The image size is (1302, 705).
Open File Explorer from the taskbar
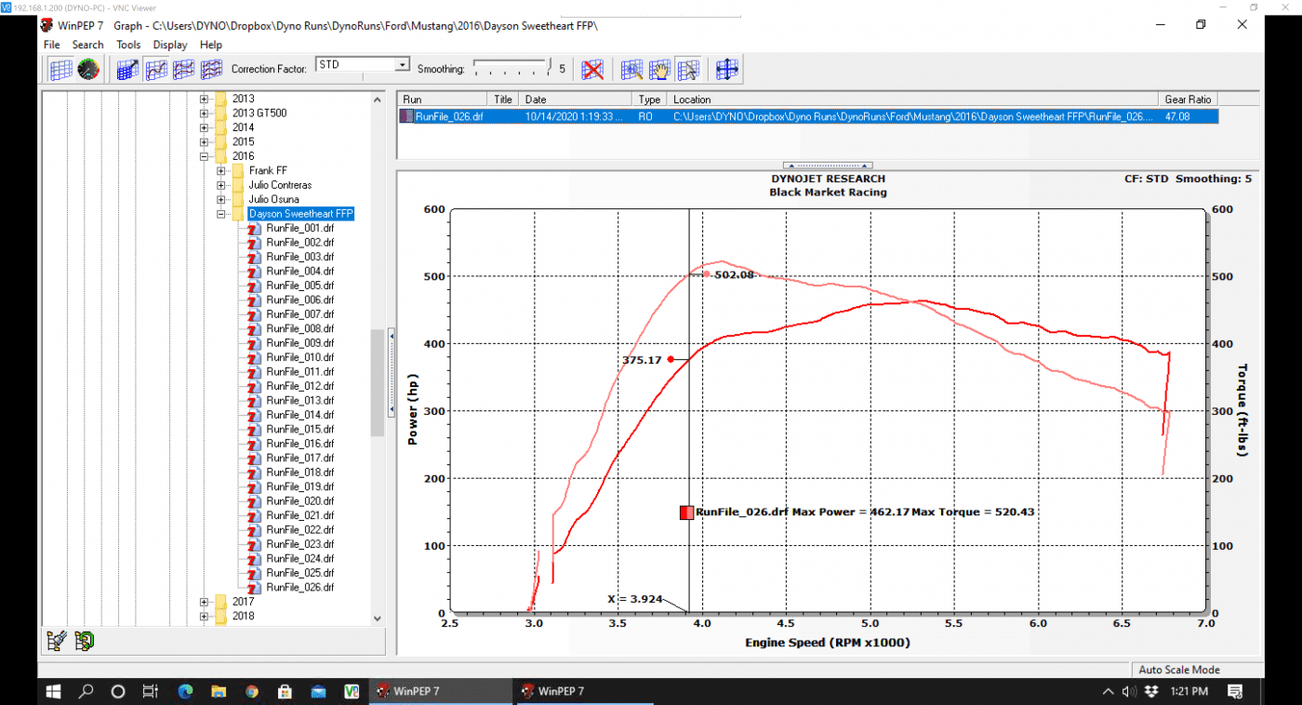click(218, 691)
